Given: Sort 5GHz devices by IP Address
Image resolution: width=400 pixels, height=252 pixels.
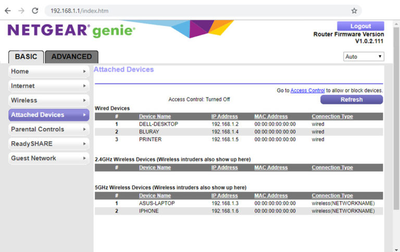Looking at the screenshot, I should [224, 196].
